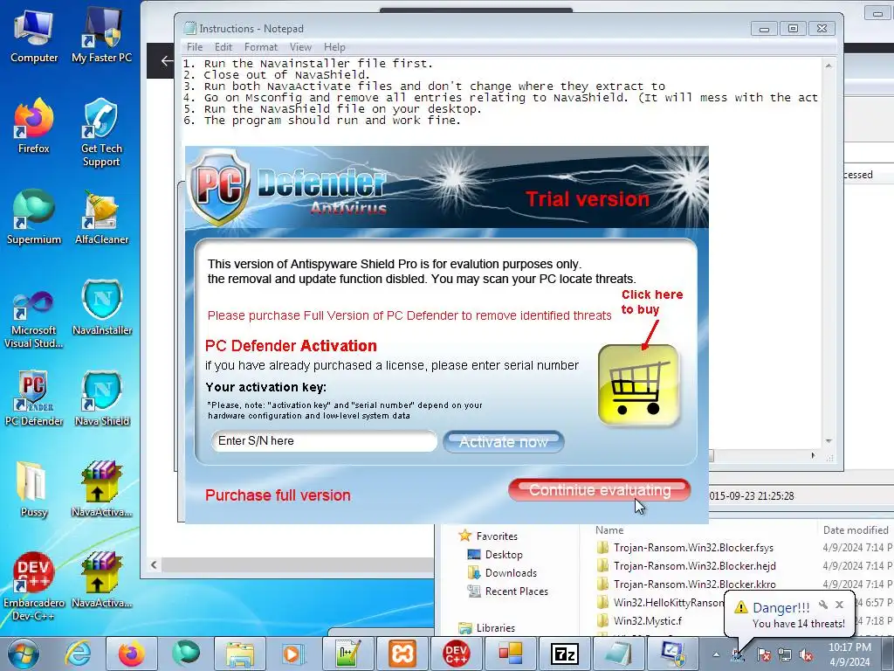Screen dimensions: 894x671
Task: Open the PC Defender desktop shortcut
Action: click(34, 398)
